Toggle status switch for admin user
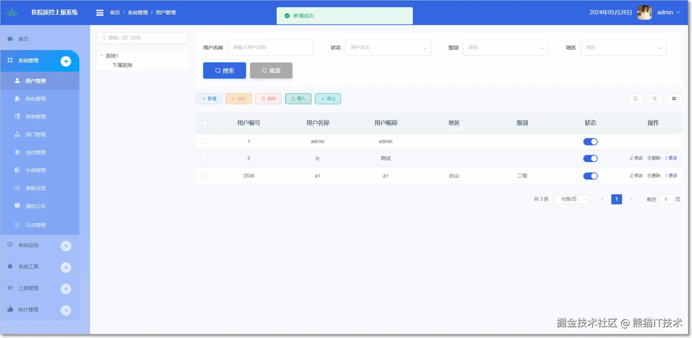Viewport: 692px width, 338px height. pos(590,142)
